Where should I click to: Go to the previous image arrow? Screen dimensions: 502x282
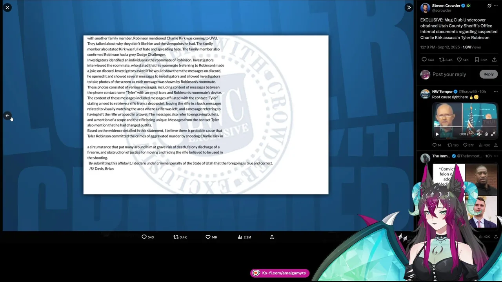7,116
